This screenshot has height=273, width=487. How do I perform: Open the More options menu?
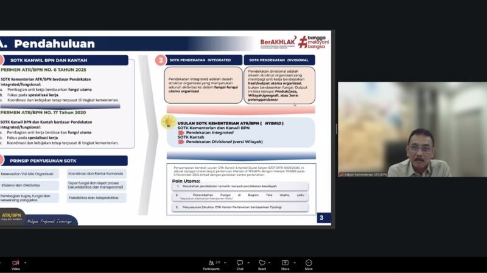309,265
